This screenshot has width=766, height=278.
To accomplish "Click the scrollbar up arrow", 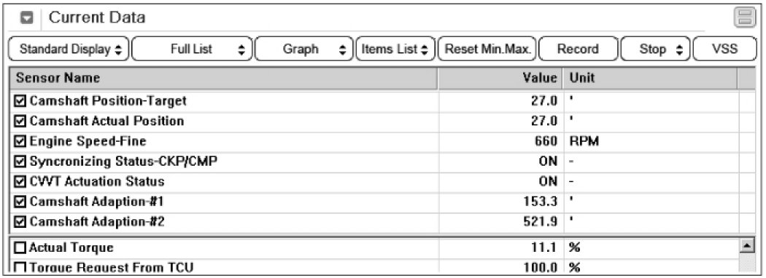I will (x=746, y=247).
